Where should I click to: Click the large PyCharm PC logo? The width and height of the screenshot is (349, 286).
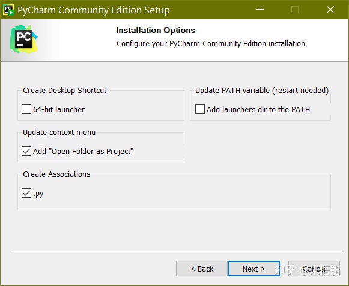coord(23,39)
